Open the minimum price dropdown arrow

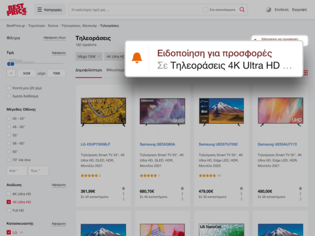coord(10,73)
